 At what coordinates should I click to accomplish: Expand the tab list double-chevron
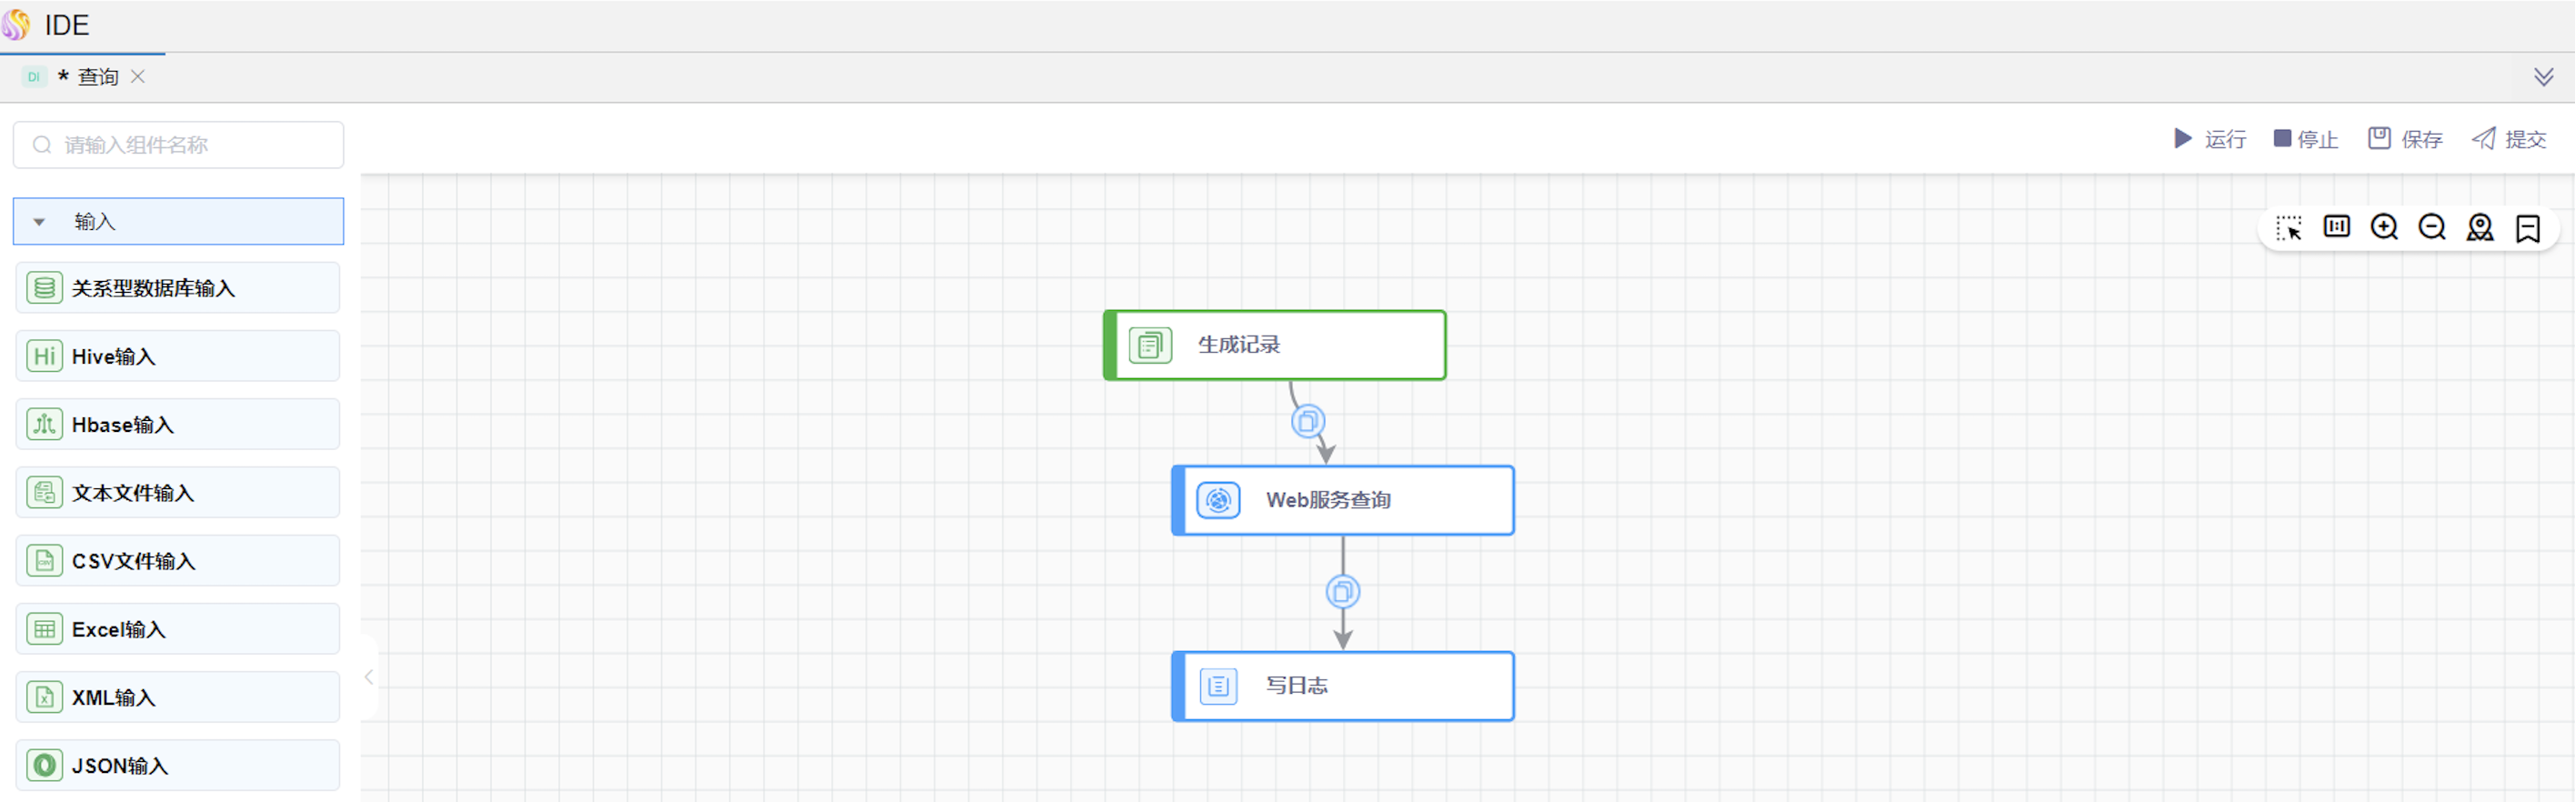click(x=2543, y=77)
